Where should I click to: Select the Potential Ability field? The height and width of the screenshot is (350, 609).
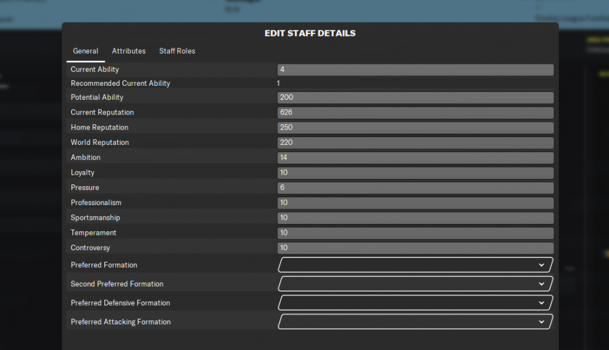click(x=415, y=97)
